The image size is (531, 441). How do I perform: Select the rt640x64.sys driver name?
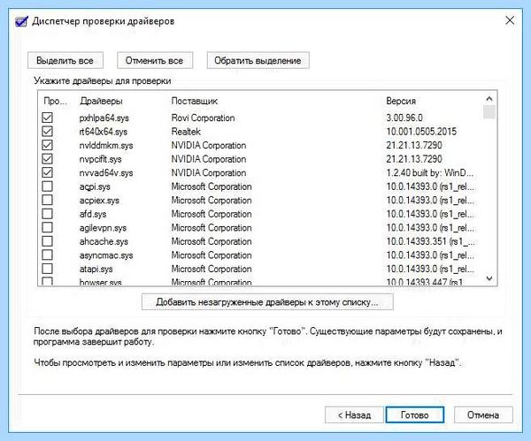[104, 132]
